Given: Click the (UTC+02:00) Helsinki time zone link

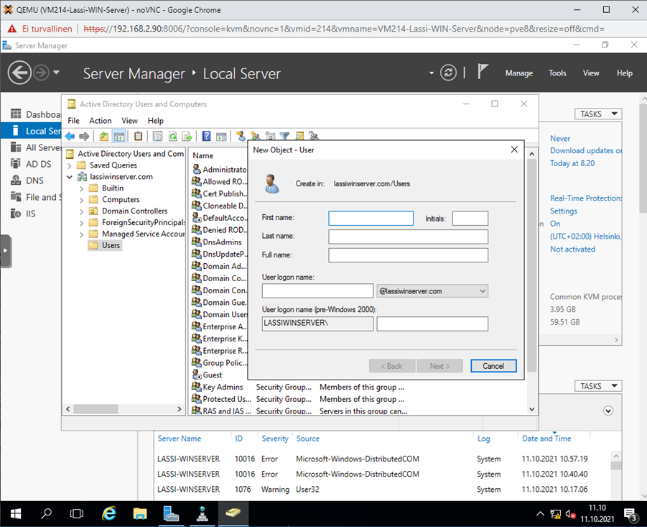Looking at the screenshot, I should point(585,237).
